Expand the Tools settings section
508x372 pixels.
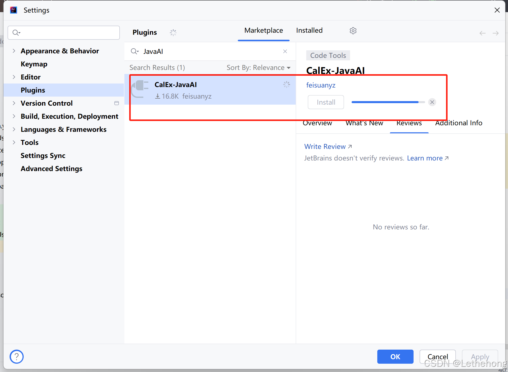[14, 142]
